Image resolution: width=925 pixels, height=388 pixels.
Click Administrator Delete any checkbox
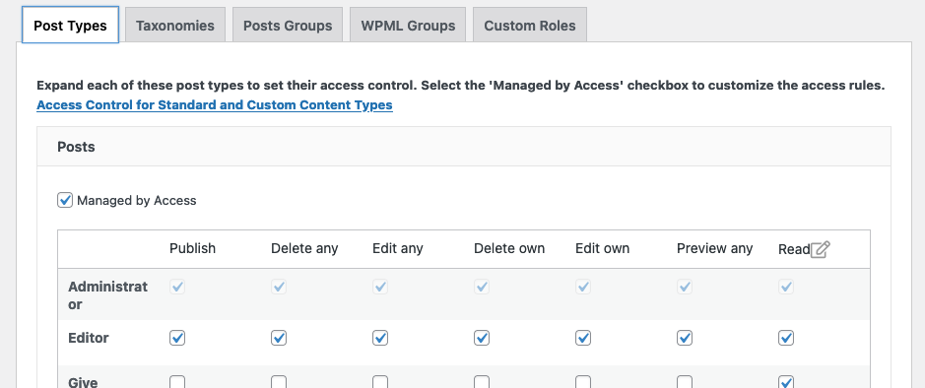(279, 287)
